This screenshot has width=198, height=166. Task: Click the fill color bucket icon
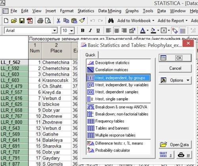(x=153, y=31)
